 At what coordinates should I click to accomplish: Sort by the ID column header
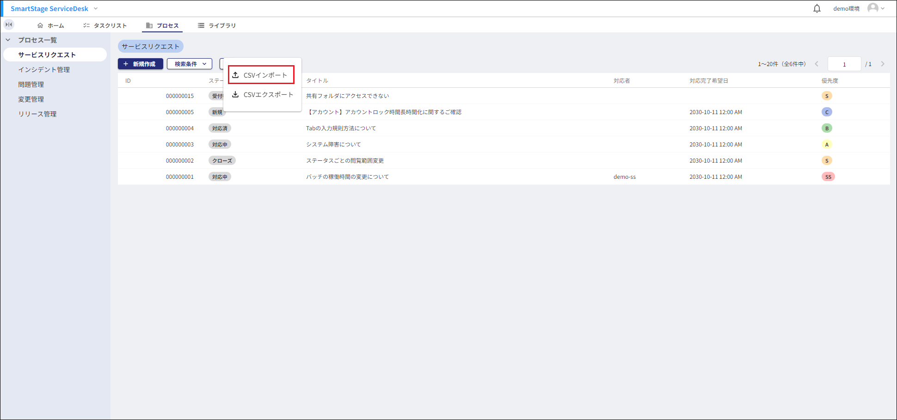coord(128,80)
